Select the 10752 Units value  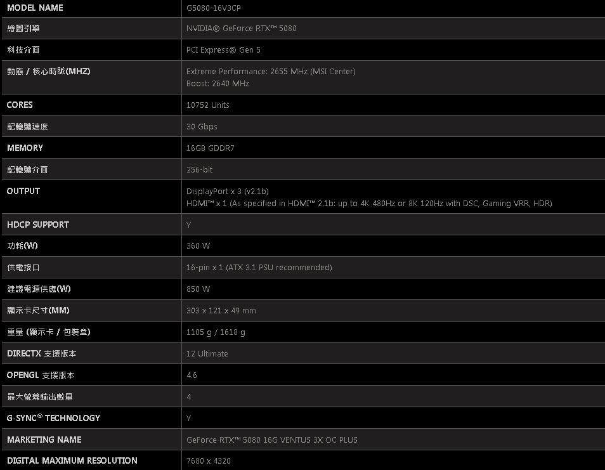coord(208,105)
